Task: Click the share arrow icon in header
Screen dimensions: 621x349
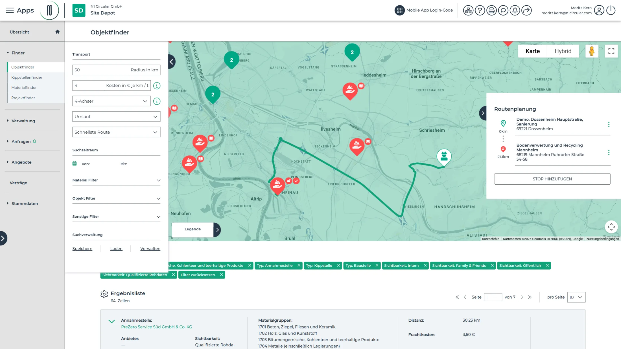Action: (x=526, y=10)
